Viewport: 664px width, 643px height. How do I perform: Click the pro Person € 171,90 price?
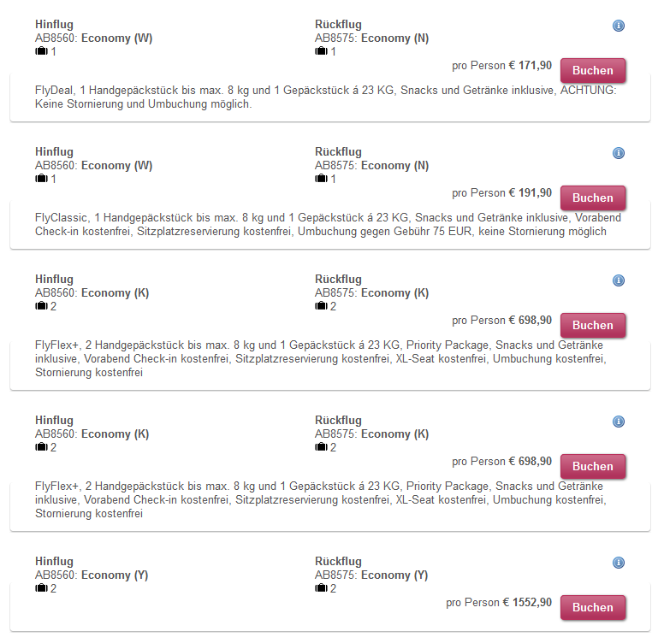pyautogui.click(x=501, y=66)
